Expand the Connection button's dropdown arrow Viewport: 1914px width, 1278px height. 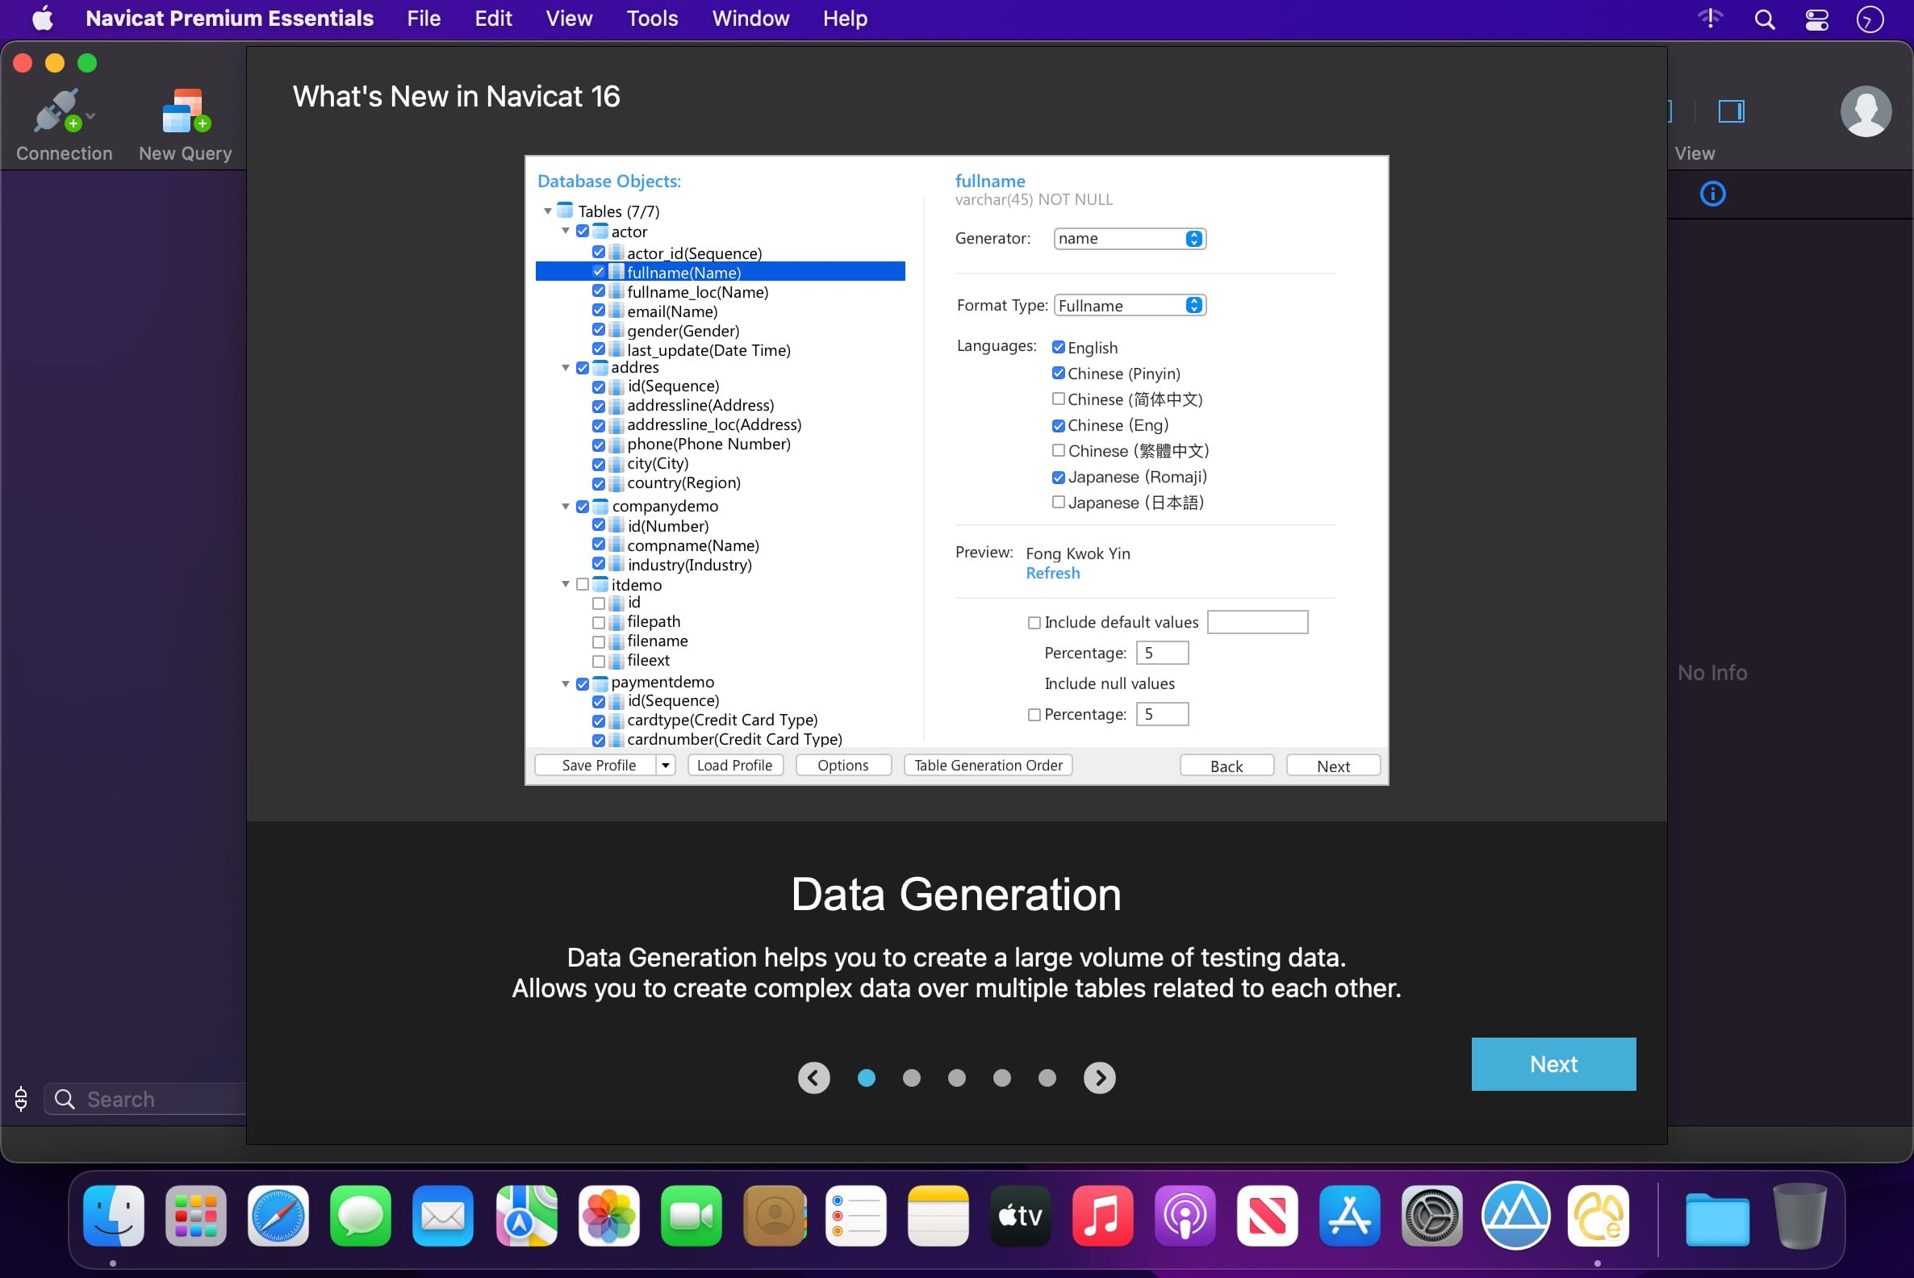point(90,115)
